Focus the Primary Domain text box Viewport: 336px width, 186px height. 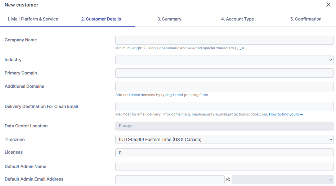click(x=224, y=73)
